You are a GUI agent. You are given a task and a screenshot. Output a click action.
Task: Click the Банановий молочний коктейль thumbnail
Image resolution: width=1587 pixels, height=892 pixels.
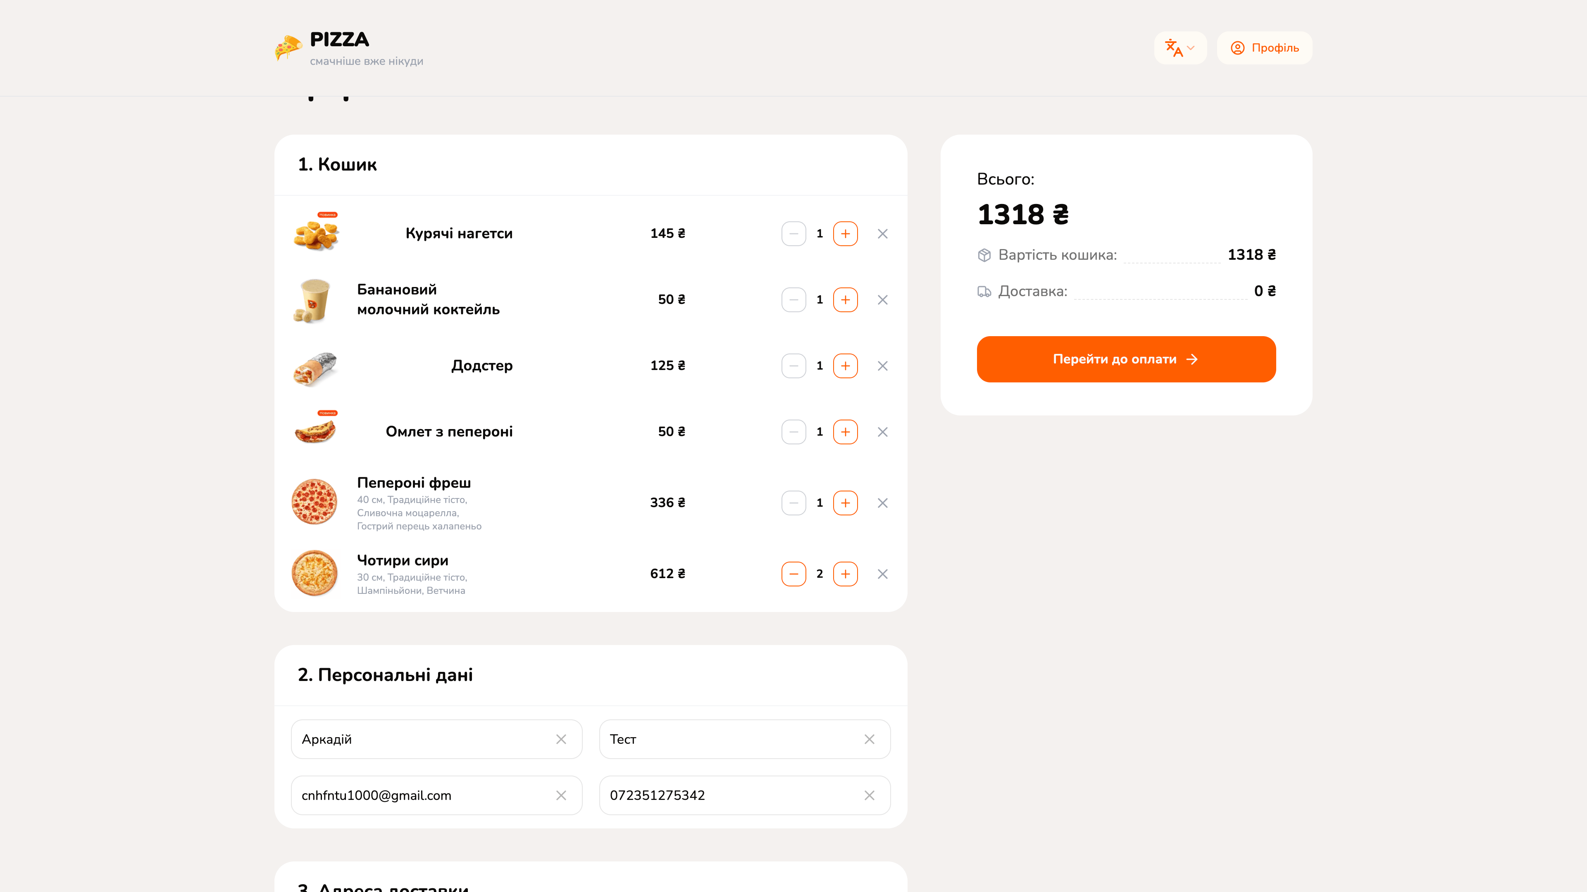(x=315, y=300)
